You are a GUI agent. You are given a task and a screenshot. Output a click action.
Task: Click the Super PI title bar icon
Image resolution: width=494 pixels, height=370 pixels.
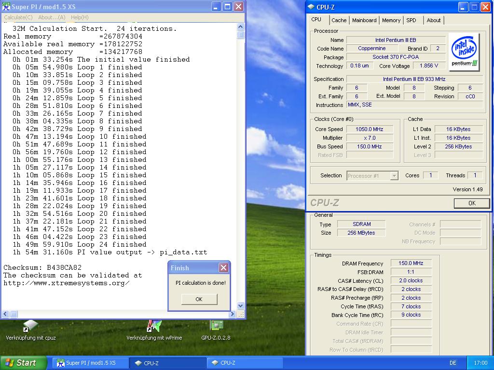tap(6, 7)
